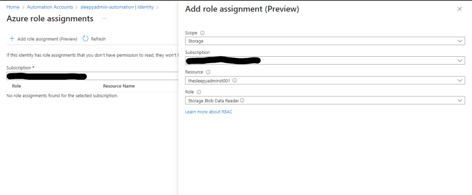The height and width of the screenshot is (195, 472).
Task: Open Automation Accounts breadcrumb link
Action: coord(50,7)
